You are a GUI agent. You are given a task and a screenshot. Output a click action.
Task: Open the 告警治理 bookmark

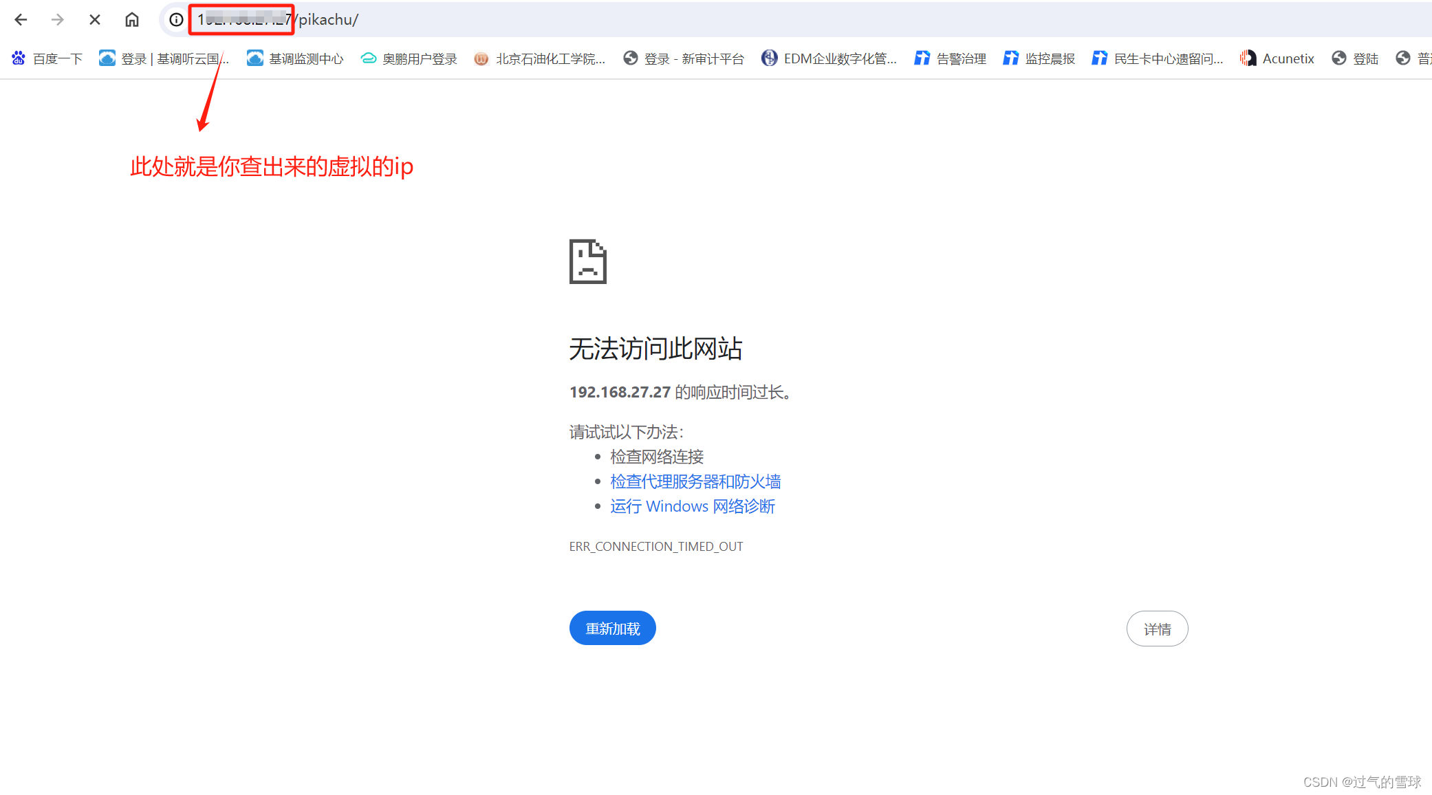tap(951, 58)
